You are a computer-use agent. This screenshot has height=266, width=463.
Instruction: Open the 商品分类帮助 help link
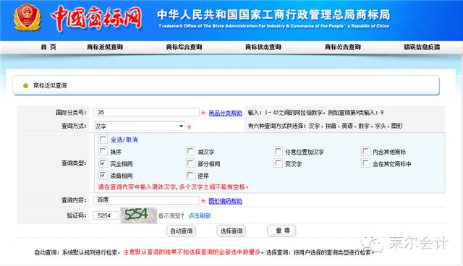pos(225,113)
